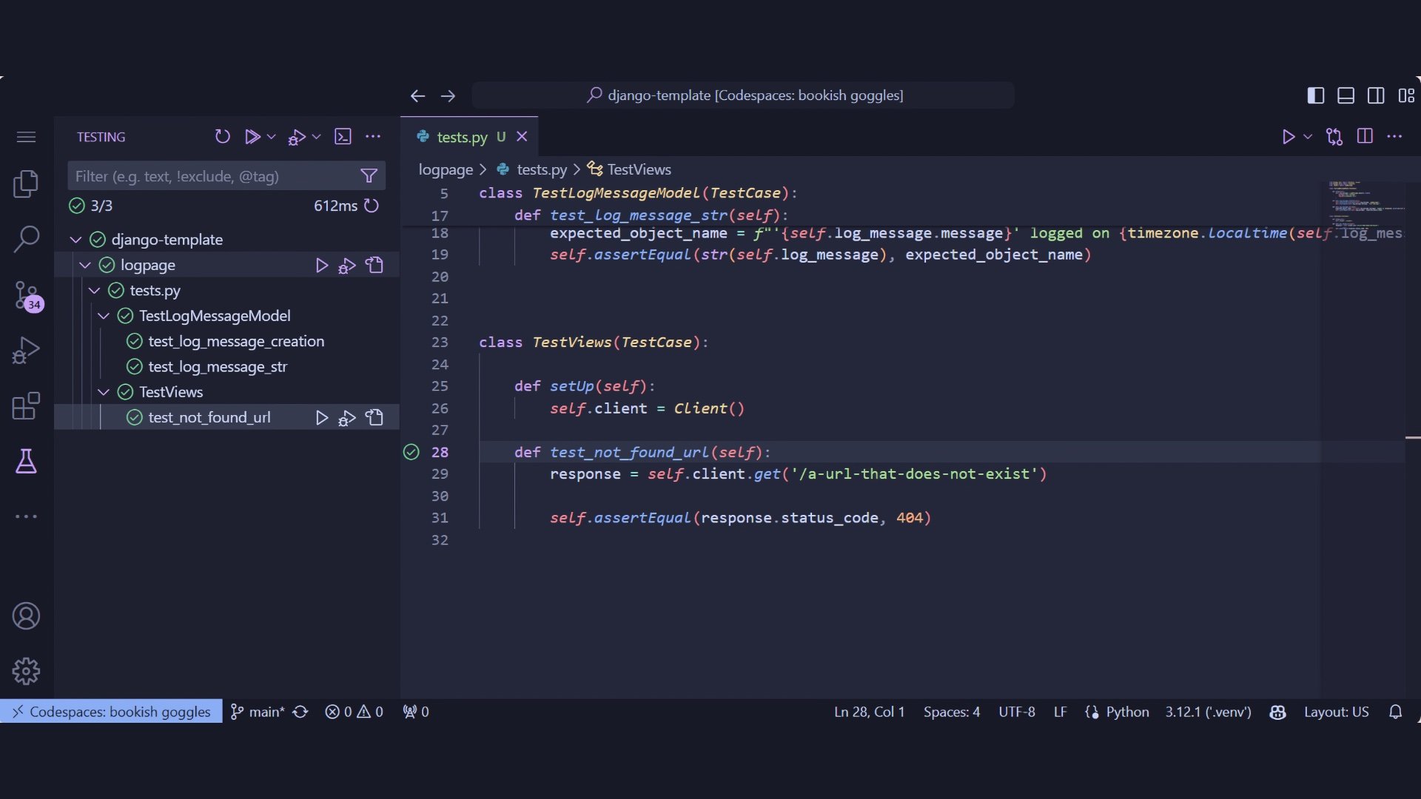Collapse the TestLogMessageModel node
Image resolution: width=1421 pixels, height=799 pixels.
coord(104,316)
